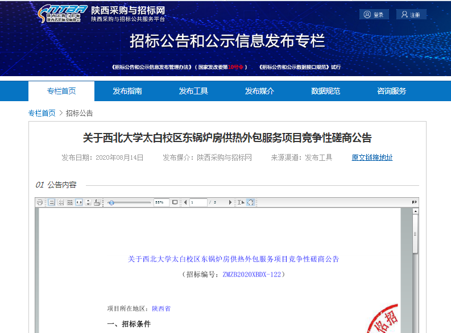Expand the viewer toolbar options at right

point(414,202)
